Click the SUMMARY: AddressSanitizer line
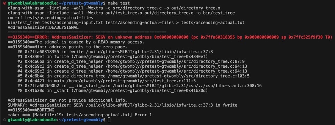Viewport: 335px width, 125px height. point(122,105)
